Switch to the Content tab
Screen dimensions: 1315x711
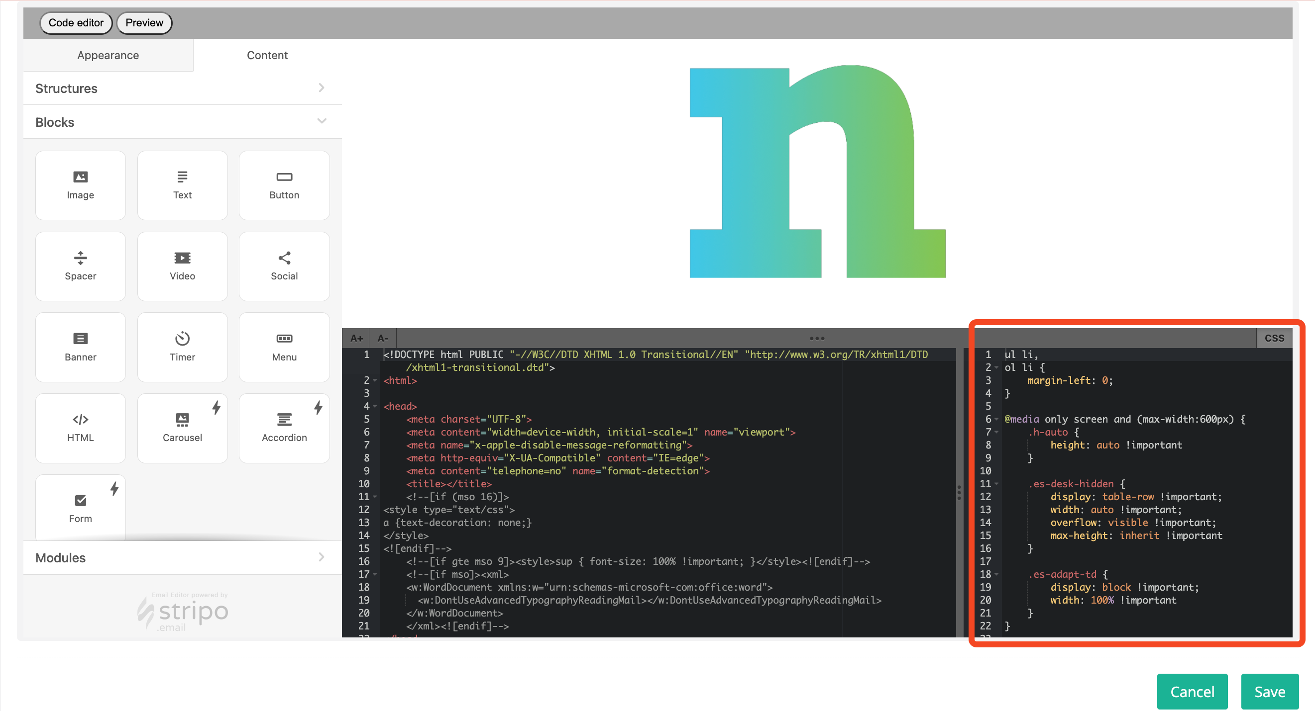[267, 55]
